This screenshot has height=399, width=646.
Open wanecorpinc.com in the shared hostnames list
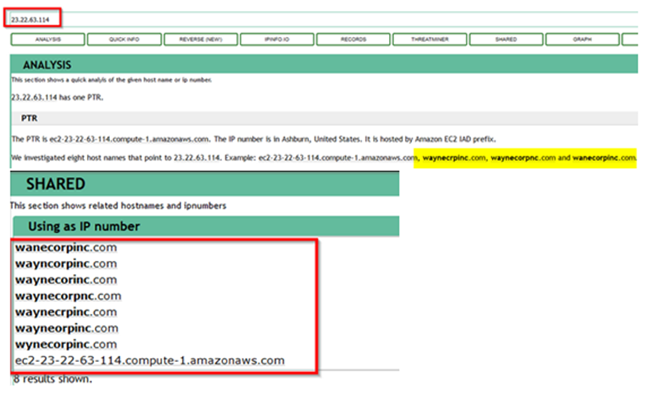(66, 248)
